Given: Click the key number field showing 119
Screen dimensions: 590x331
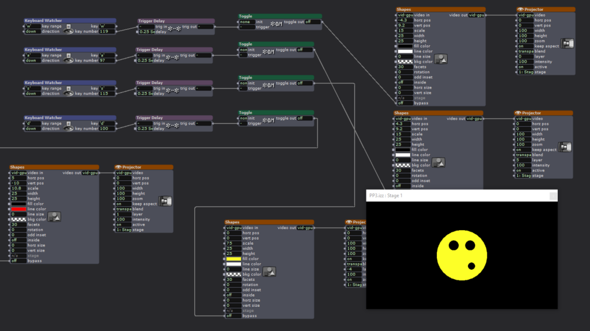Looking at the screenshot, I should tap(107, 32).
